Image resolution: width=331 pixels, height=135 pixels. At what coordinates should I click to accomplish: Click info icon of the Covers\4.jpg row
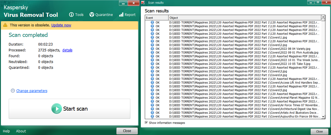click(x=152, y=75)
